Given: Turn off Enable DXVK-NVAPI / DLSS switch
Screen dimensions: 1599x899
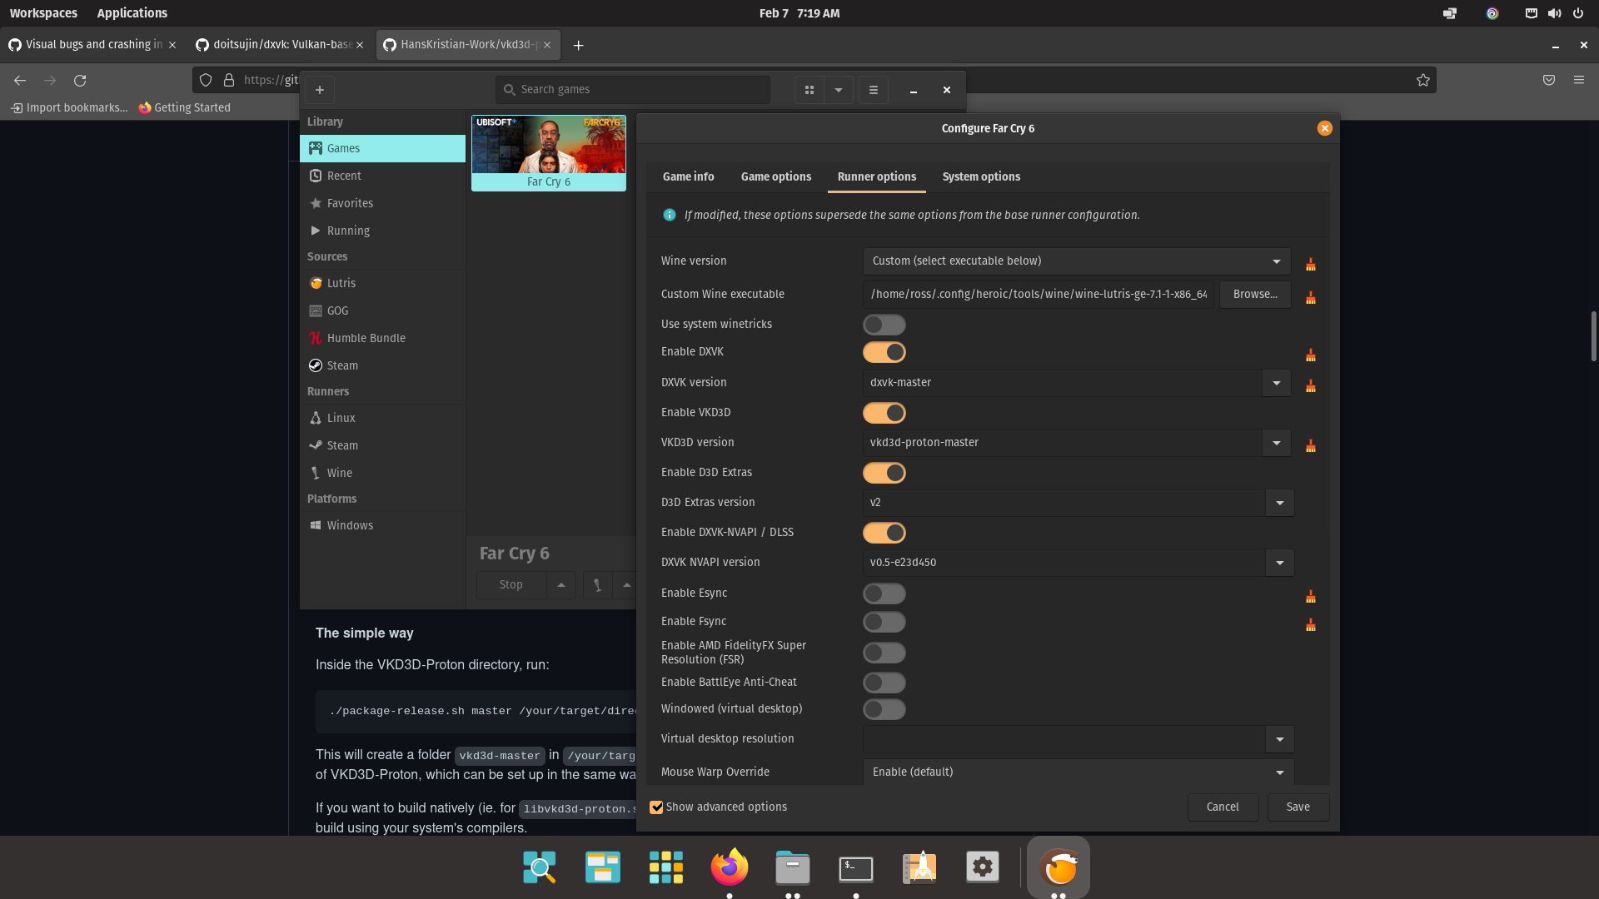Looking at the screenshot, I should 884,533.
